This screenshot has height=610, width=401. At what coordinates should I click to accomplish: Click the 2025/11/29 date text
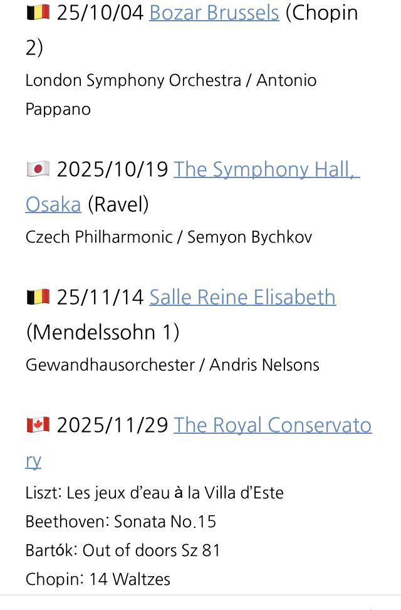point(112,425)
